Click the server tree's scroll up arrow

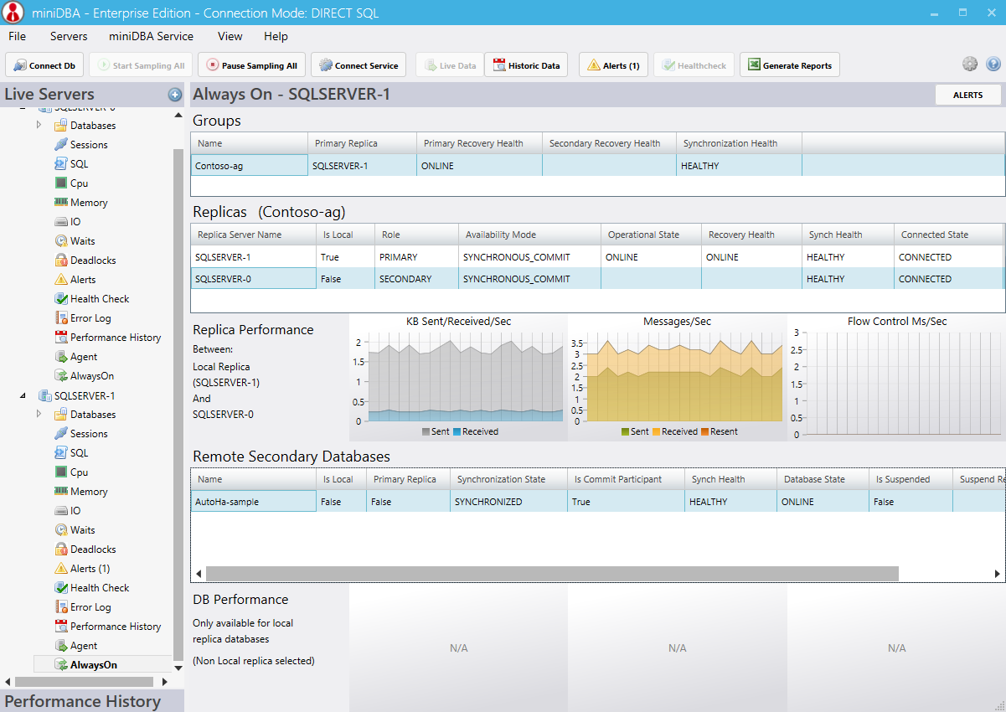pyautogui.click(x=178, y=116)
